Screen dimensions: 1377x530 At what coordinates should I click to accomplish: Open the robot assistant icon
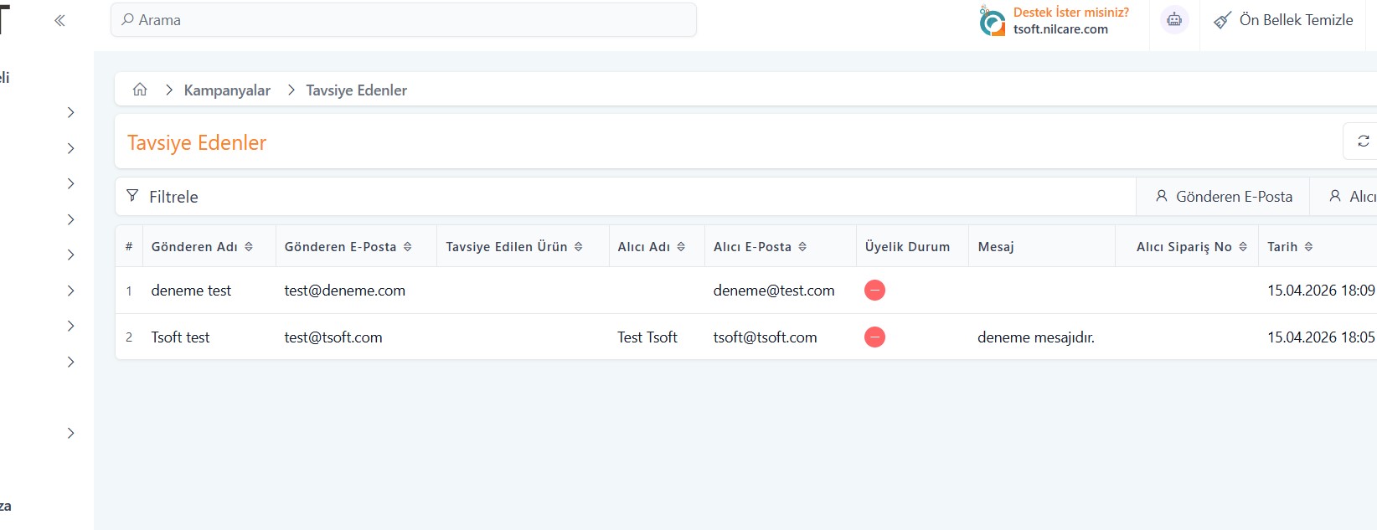pyautogui.click(x=1174, y=20)
